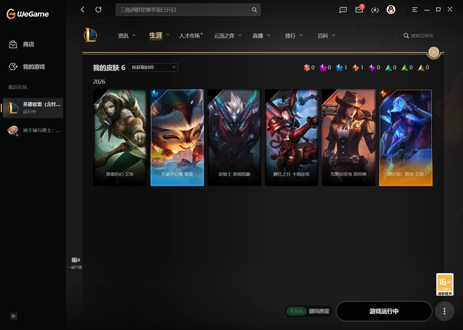
Task: Expand the 生涯 menu arrow
Action: 168,35
